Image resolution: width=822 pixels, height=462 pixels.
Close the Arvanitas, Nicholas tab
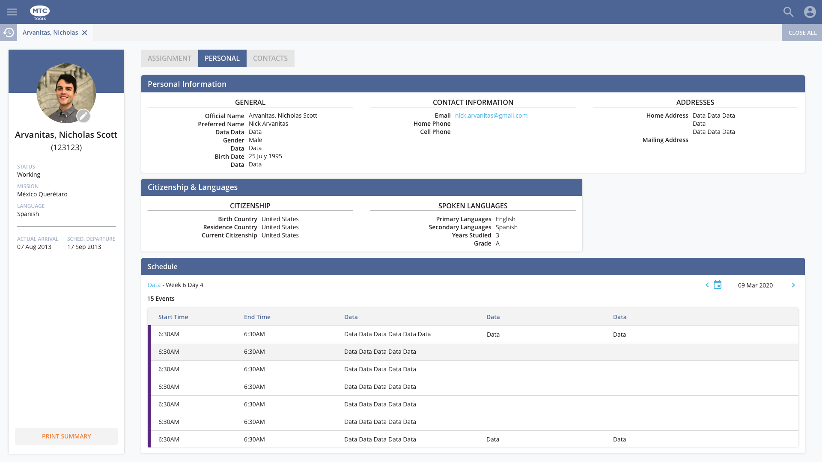pos(85,33)
